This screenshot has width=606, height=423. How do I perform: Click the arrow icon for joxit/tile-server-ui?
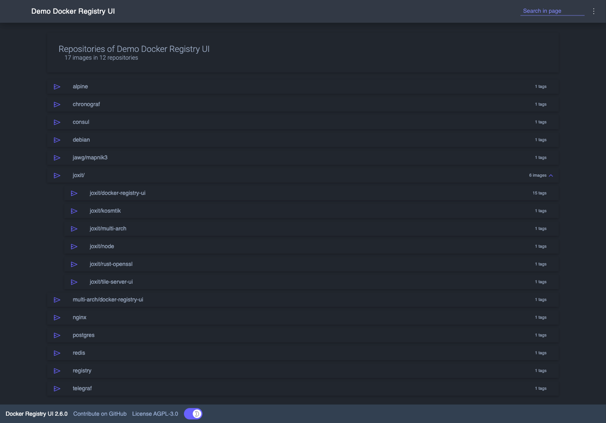74,282
